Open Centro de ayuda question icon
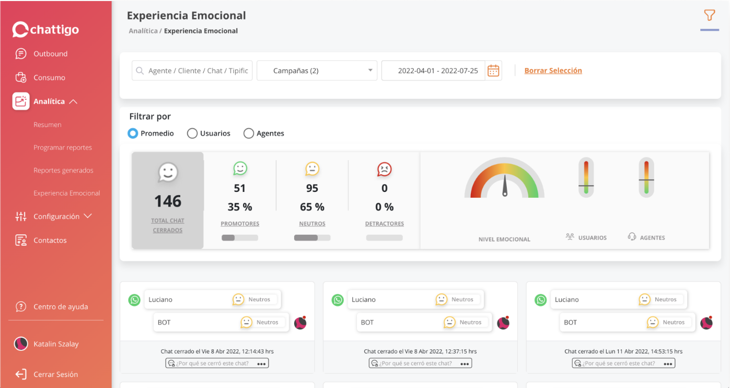This screenshot has width=730, height=388. 21,307
